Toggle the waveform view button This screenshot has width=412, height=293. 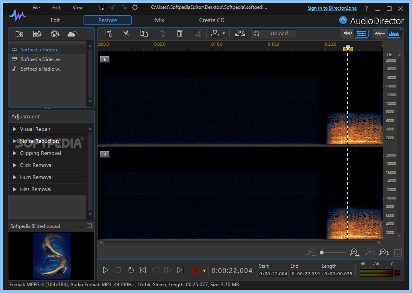click(380, 33)
